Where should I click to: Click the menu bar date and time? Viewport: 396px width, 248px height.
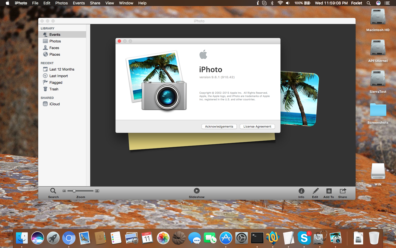331,3
